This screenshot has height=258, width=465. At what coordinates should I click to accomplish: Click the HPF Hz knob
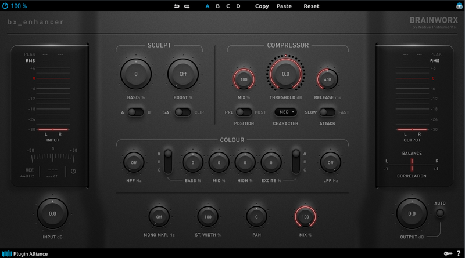(x=134, y=162)
